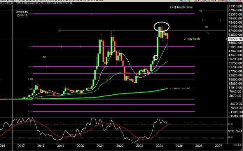The image size is (243, 151).
Task: Click the 2024 label on time axis
Action: click(159, 146)
